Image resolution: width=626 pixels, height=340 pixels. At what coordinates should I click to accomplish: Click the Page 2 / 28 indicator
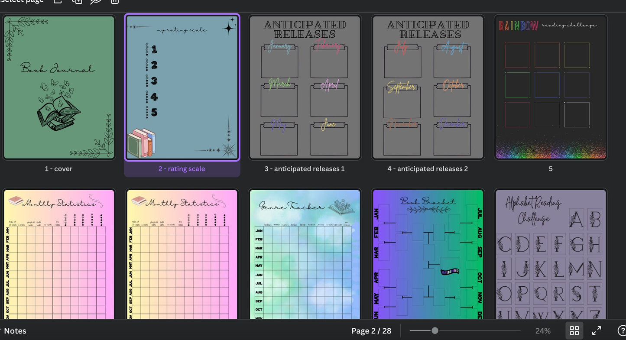coord(371,331)
